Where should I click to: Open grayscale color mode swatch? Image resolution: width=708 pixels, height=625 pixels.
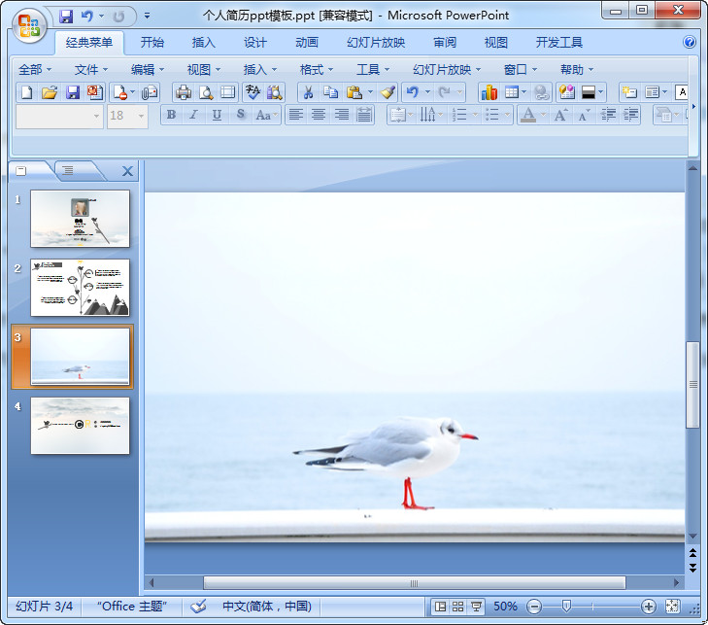[x=589, y=92]
